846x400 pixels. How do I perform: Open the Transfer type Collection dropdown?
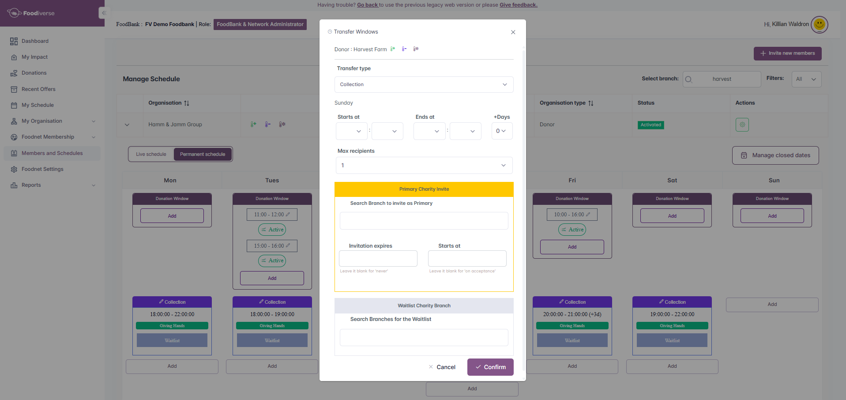(x=424, y=85)
